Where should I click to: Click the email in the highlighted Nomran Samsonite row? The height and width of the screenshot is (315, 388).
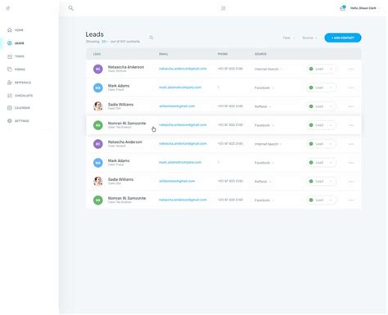click(x=183, y=125)
